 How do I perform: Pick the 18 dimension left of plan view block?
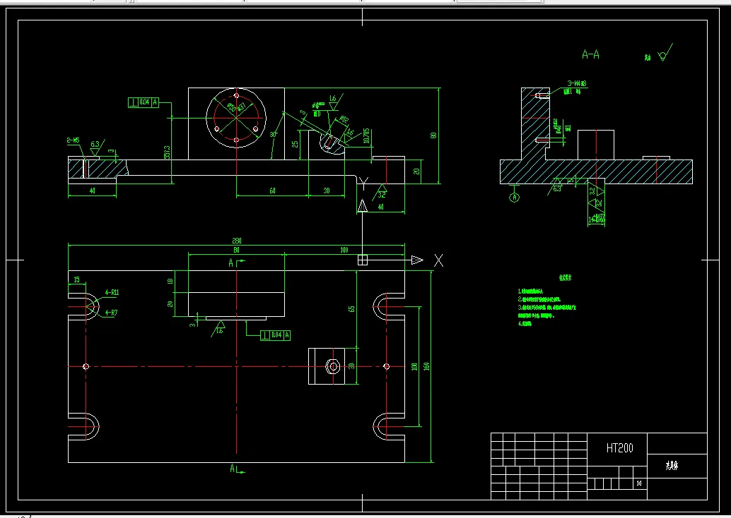click(170, 281)
